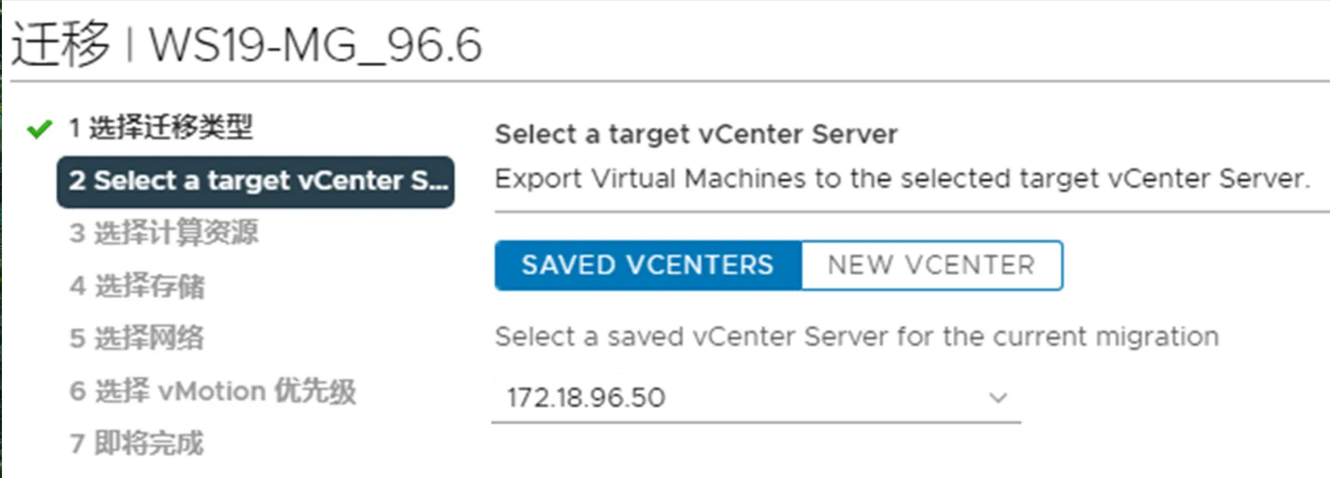1330x478 pixels.
Task: Jump to step 7 即将完成
Action: click(136, 444)
